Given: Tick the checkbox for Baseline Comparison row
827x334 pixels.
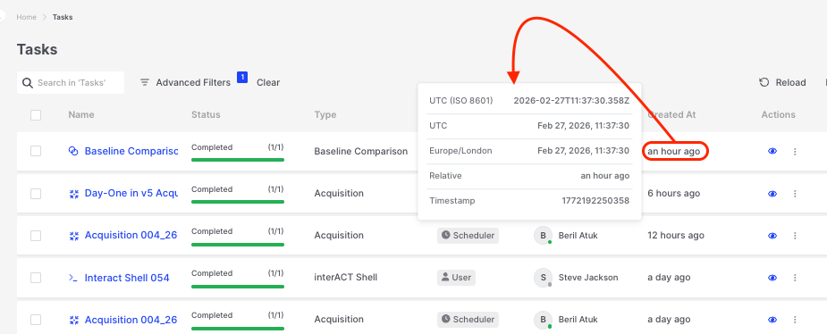Looking at the screenshot, I should [x=36, y=151].
